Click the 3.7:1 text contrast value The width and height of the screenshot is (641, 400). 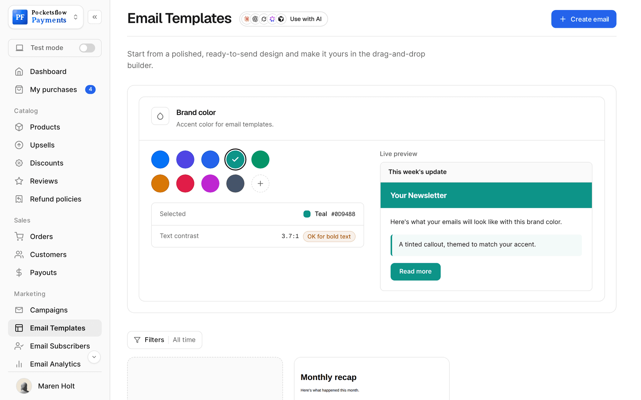coord(290,236)
